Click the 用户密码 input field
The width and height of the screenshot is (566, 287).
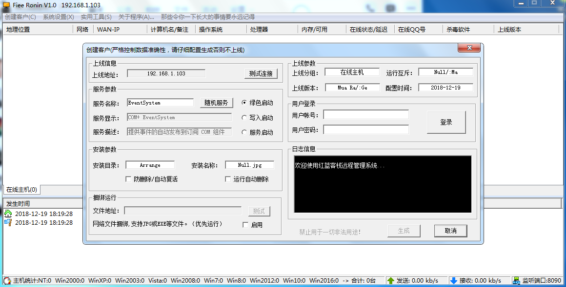(366, 129)
